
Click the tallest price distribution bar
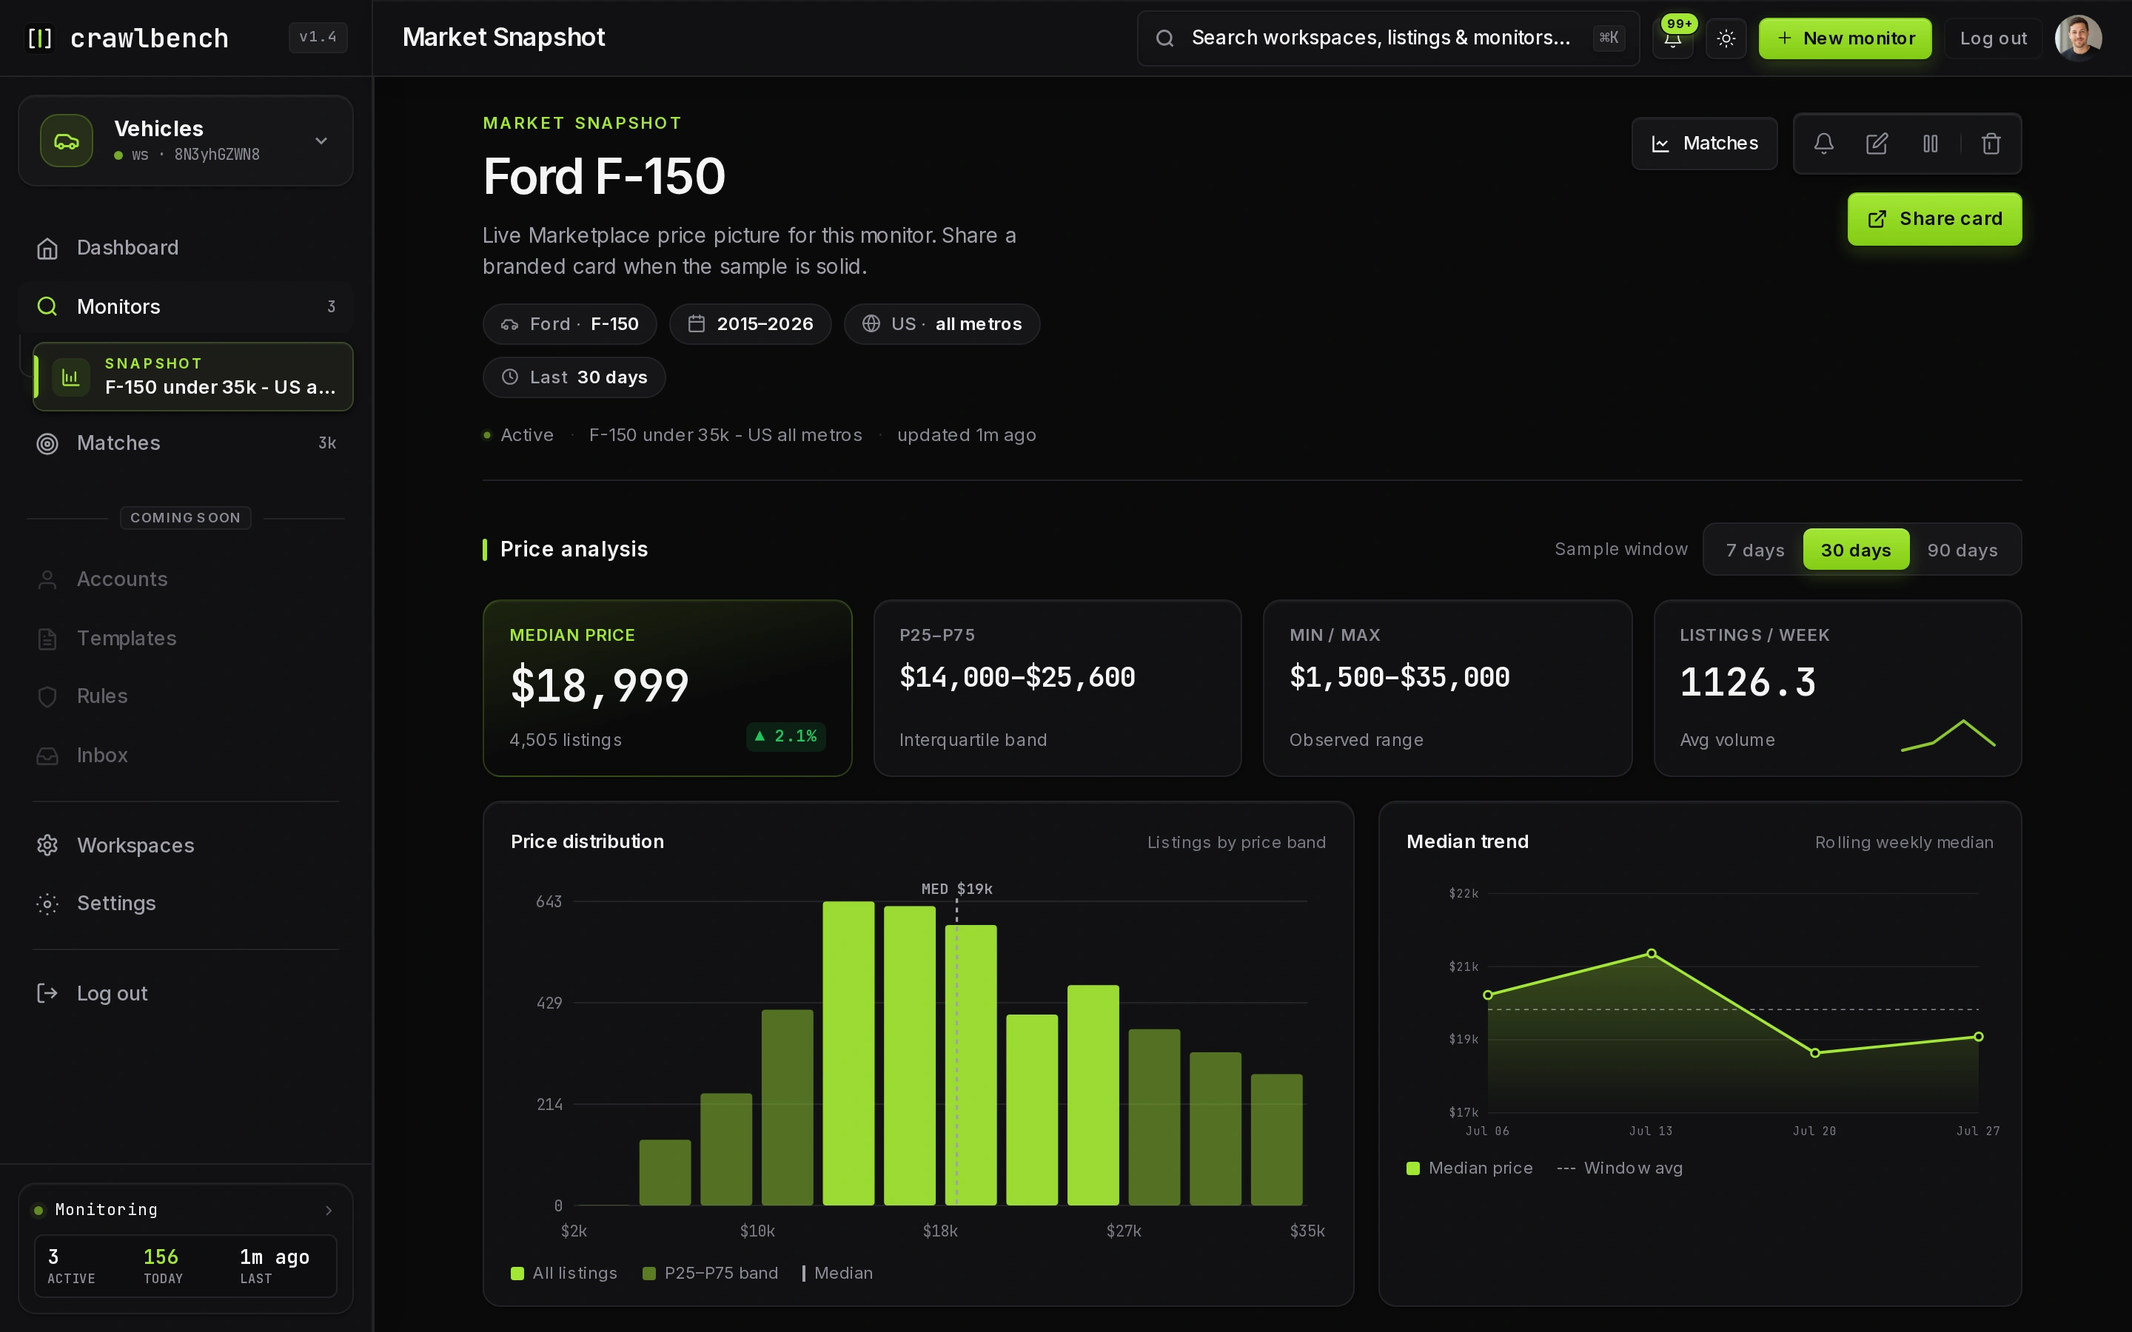(848, 1053)
